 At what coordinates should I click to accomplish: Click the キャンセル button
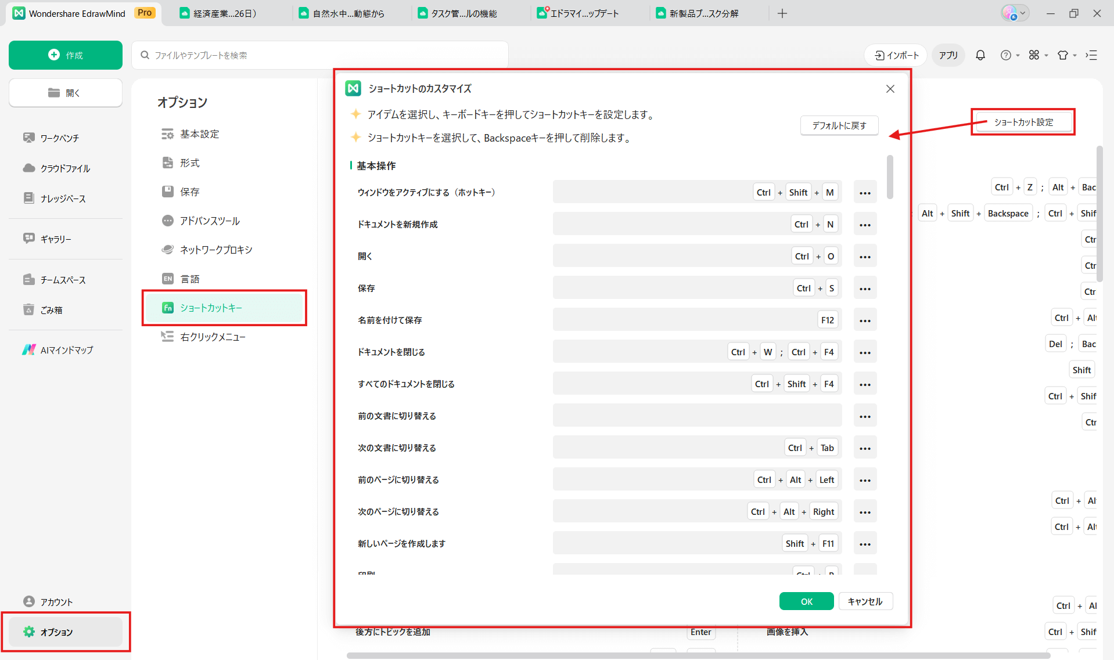click(865, 601)
